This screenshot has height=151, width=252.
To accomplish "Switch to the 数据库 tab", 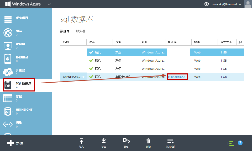I will (65, 31).
